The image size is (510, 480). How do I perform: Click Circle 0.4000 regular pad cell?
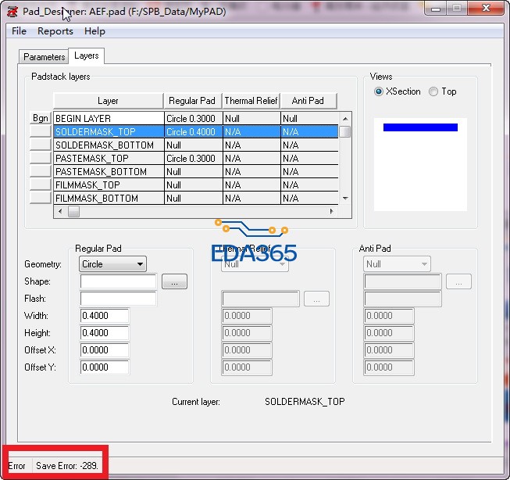pyautogui.click(x=193, y=132)
